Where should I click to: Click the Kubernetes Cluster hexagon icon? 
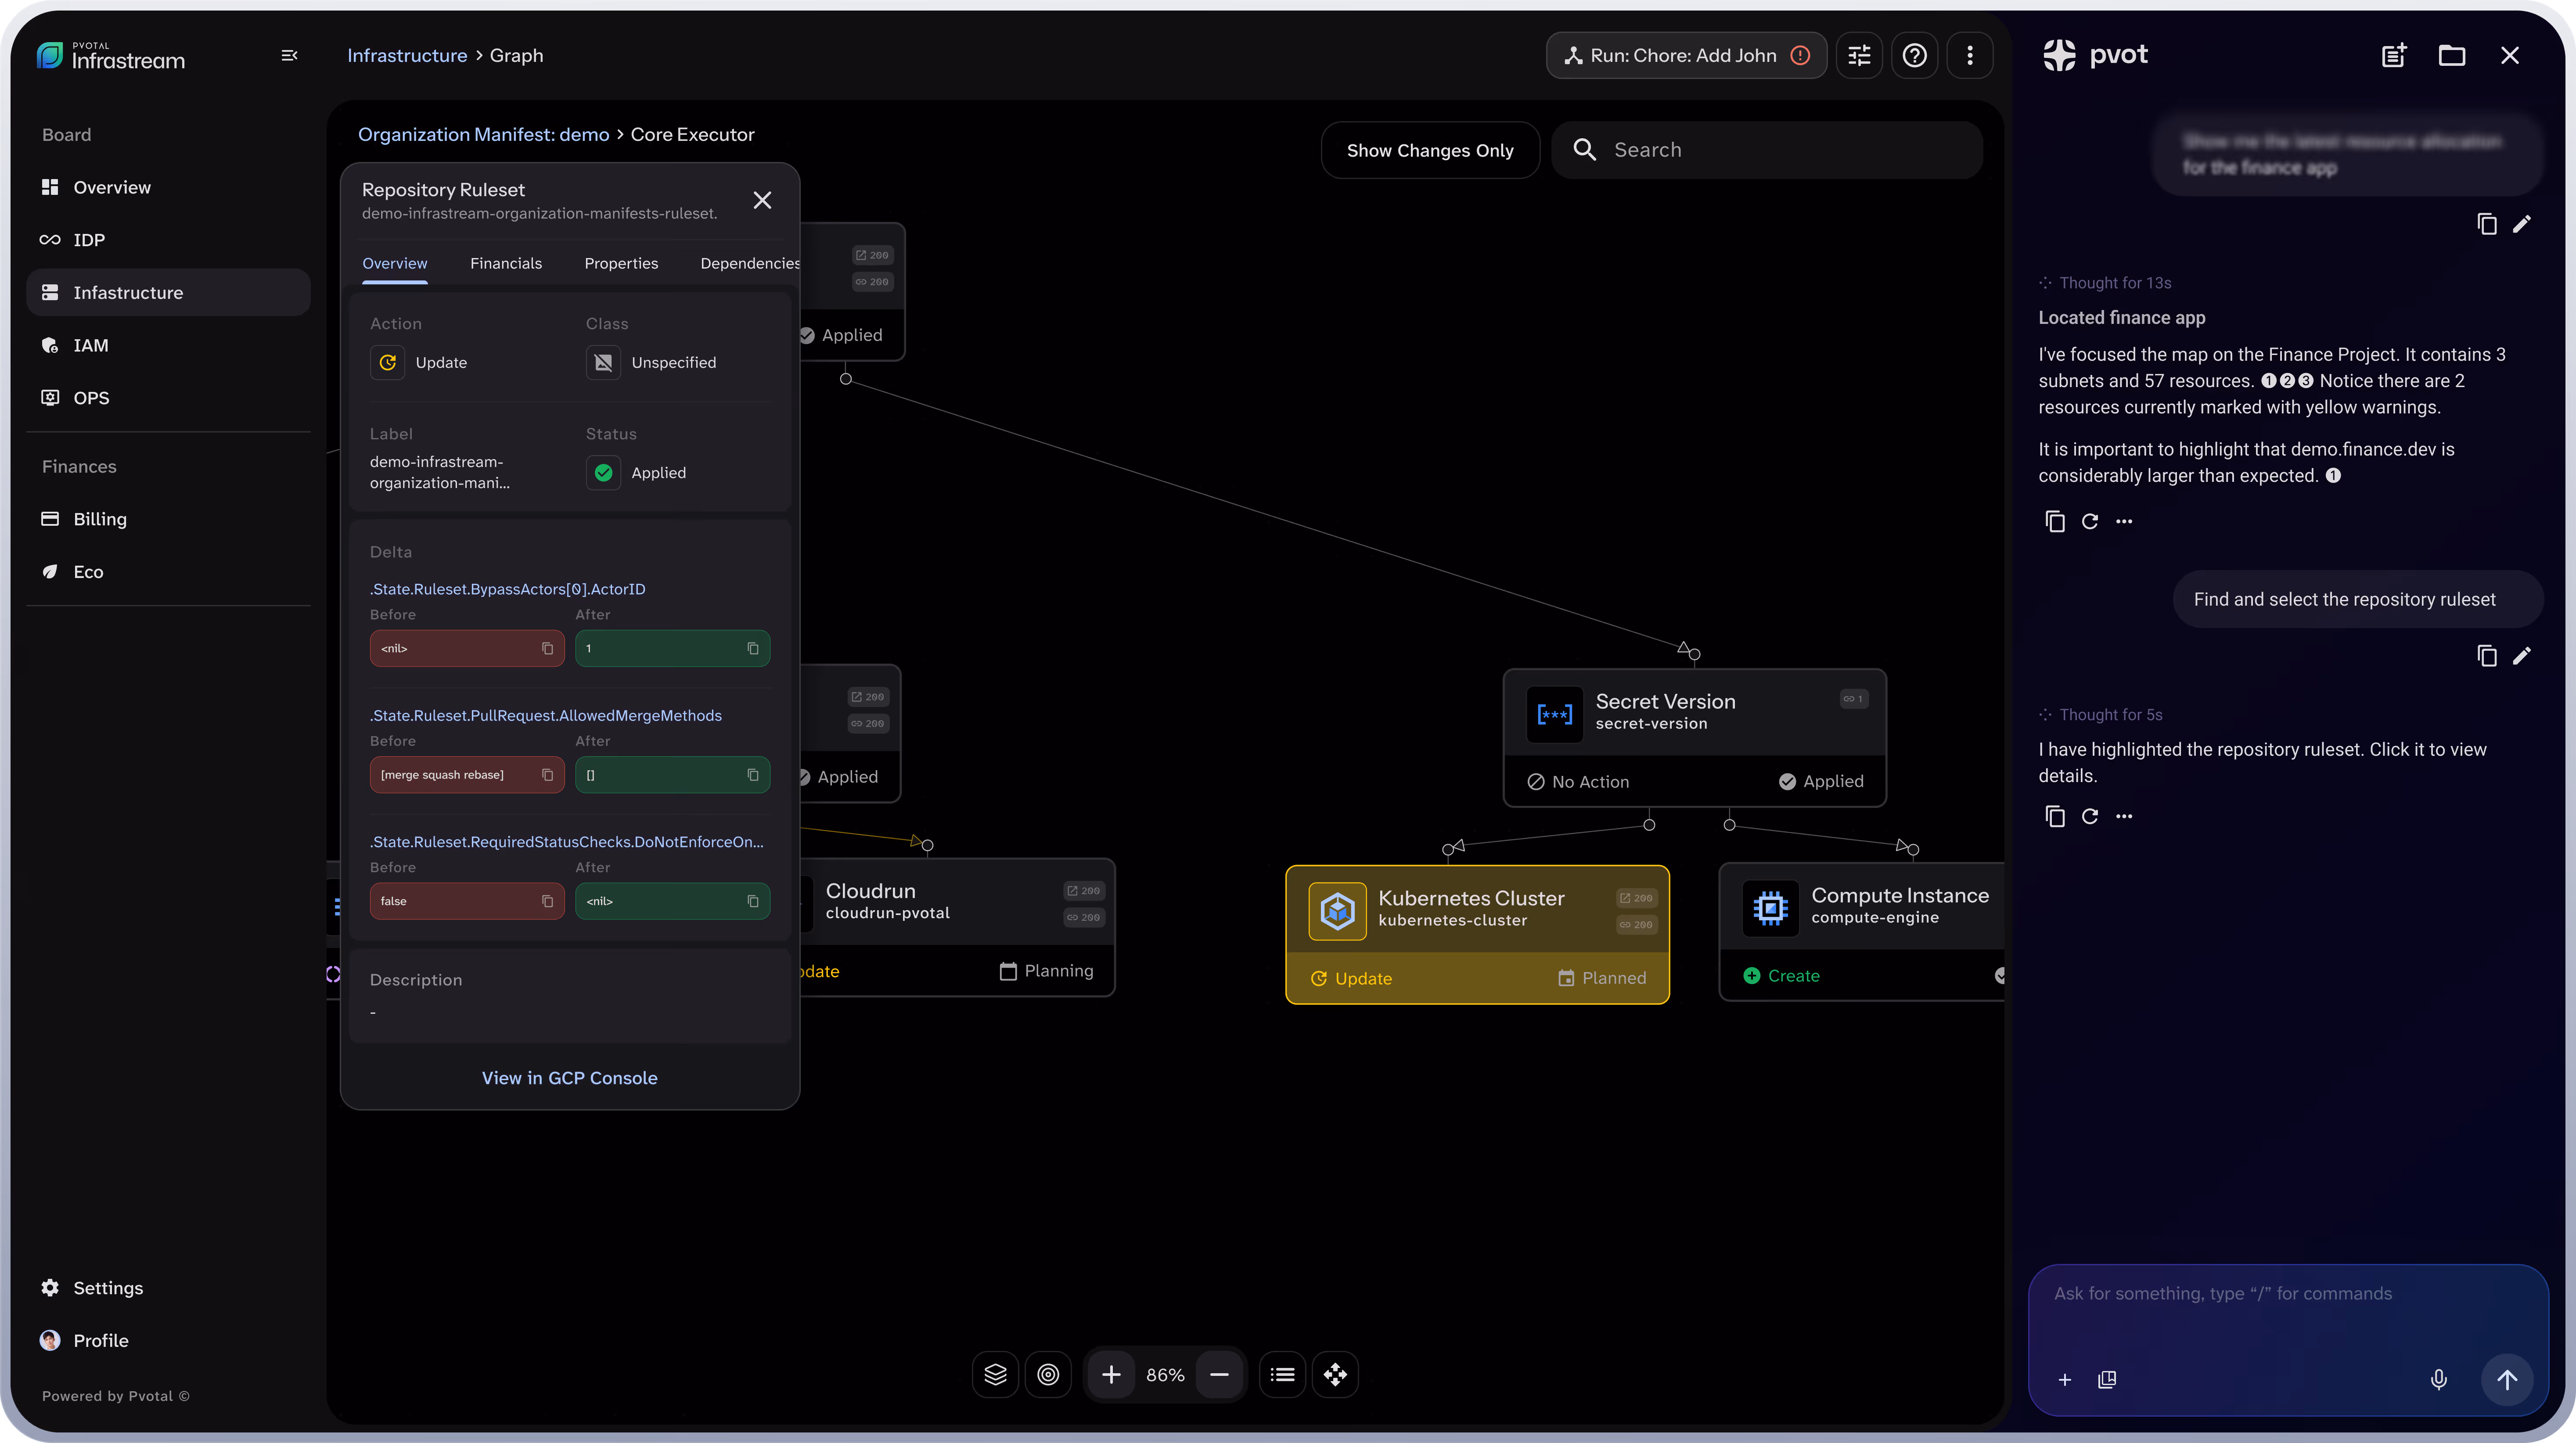[1337, 911]
